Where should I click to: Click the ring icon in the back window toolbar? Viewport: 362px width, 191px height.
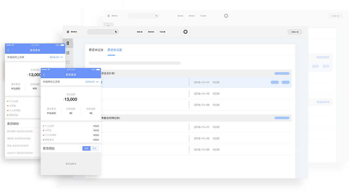point(226,16)
